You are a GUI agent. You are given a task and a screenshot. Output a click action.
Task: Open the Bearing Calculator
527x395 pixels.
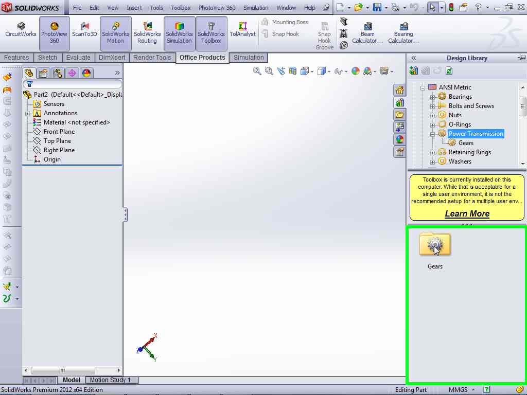(403, 33)
